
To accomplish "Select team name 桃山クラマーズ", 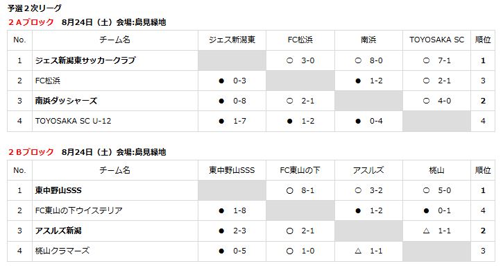I will coord(62,251).
